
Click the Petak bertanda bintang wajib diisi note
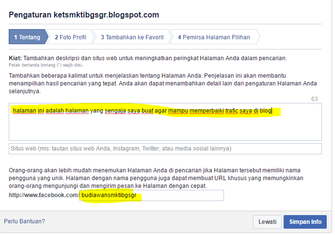pyautogui.click(x=46, y=65)
